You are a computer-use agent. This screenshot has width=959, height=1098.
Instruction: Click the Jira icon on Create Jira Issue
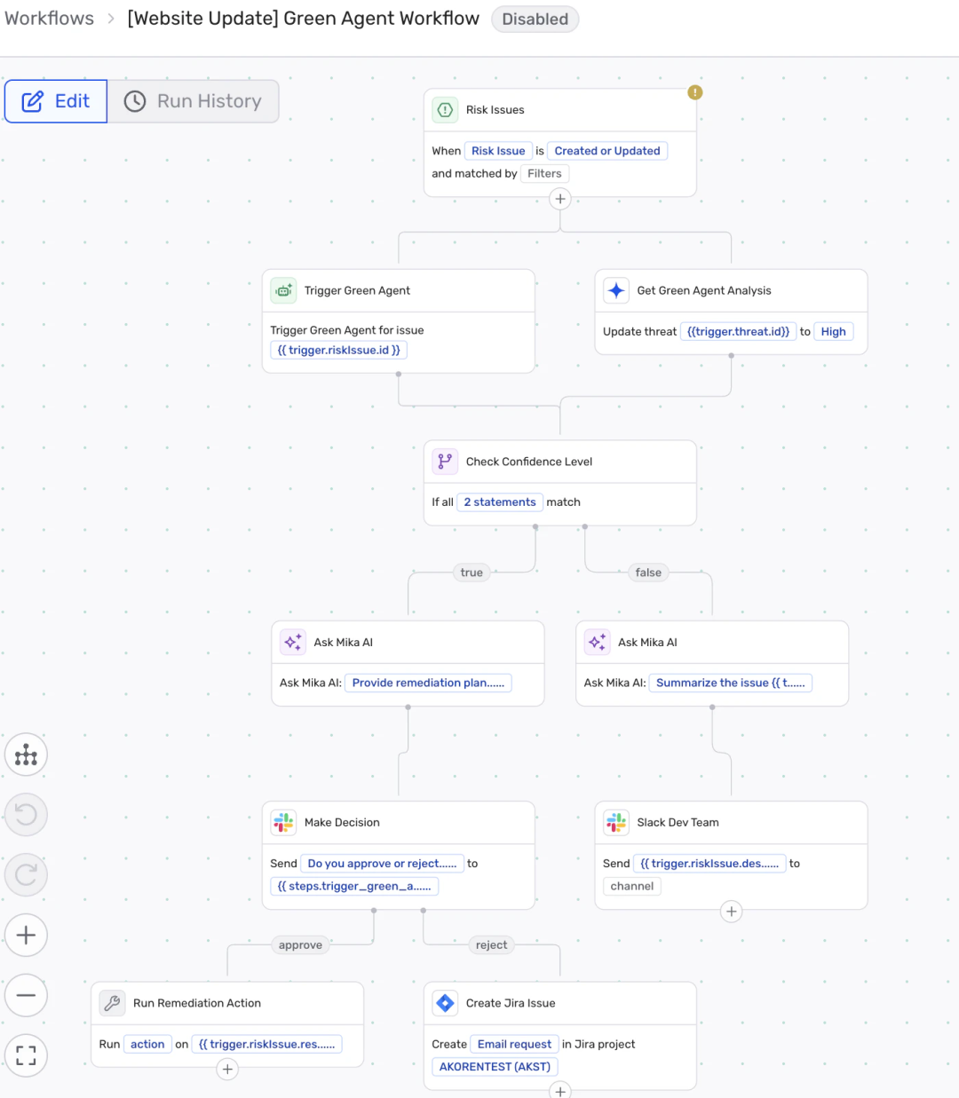(445, 1003)
